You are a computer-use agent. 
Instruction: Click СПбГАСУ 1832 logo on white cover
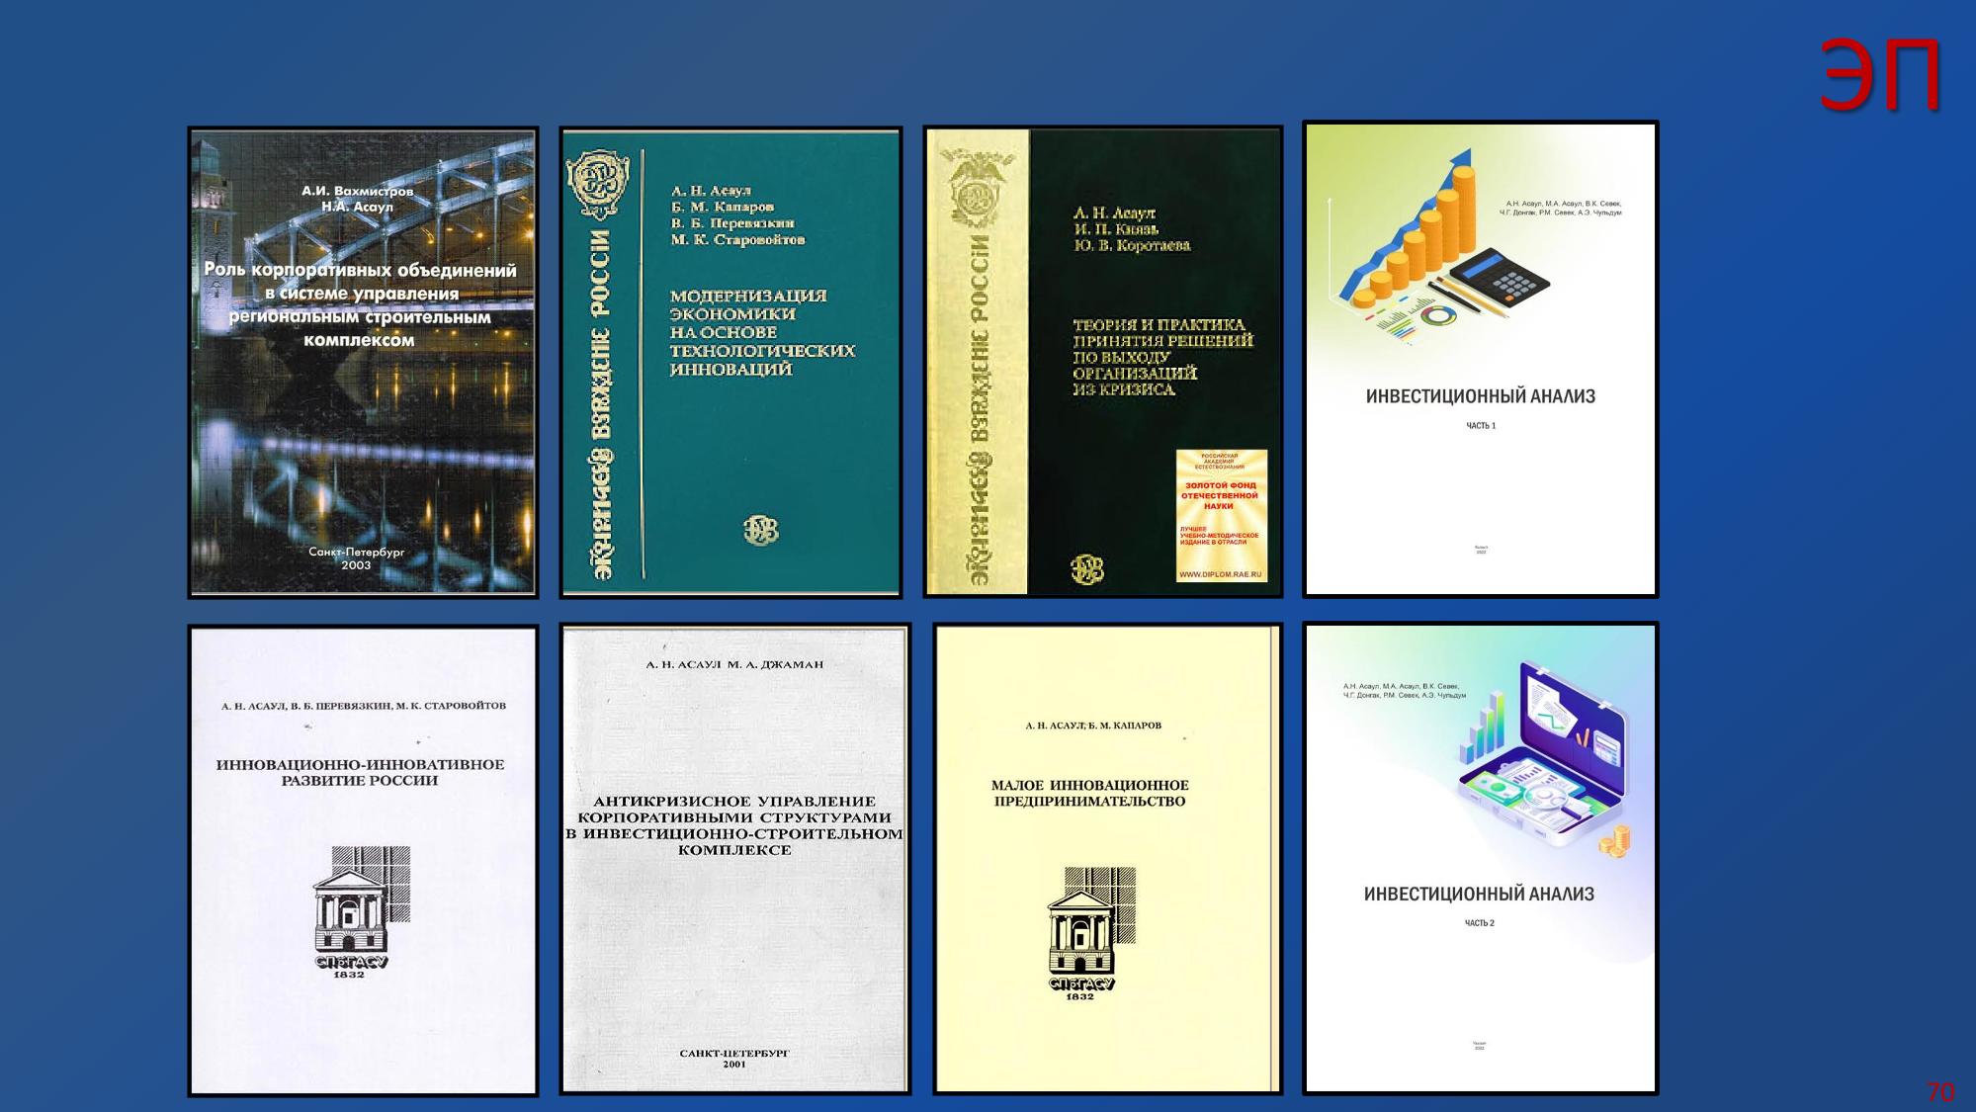coord(359,912)
